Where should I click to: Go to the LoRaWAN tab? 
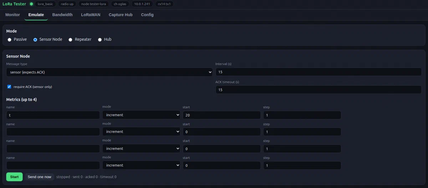tap(91, 15)
